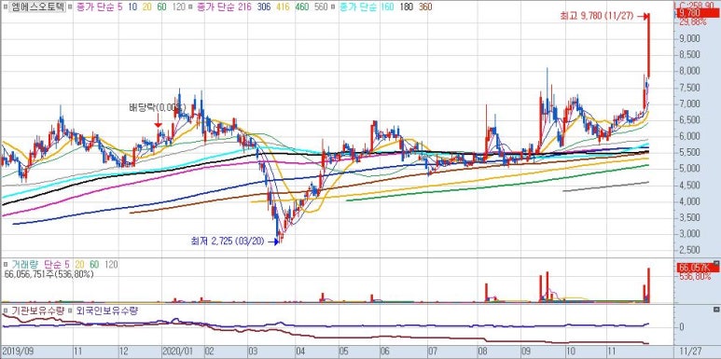Click the 06 month label on date axis
This screenshot has height=359, width=721.
tap(386, 351)
